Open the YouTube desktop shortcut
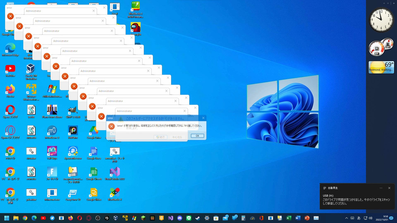 pos(10,70)
